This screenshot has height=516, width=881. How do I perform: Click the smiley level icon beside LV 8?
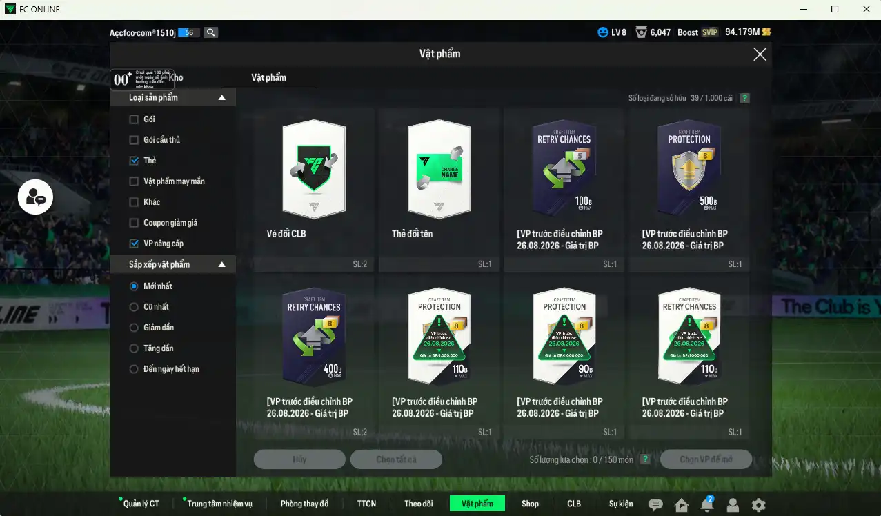point(603,32)
